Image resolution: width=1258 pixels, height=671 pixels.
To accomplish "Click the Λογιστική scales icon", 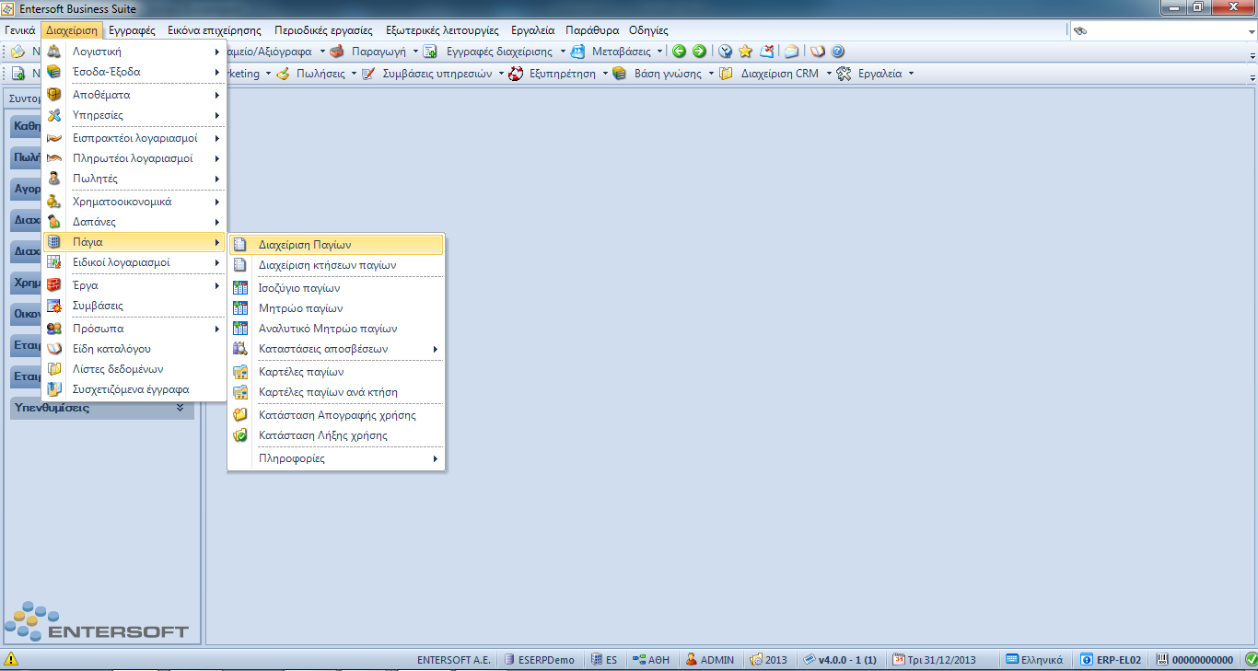I will (54, 52).
